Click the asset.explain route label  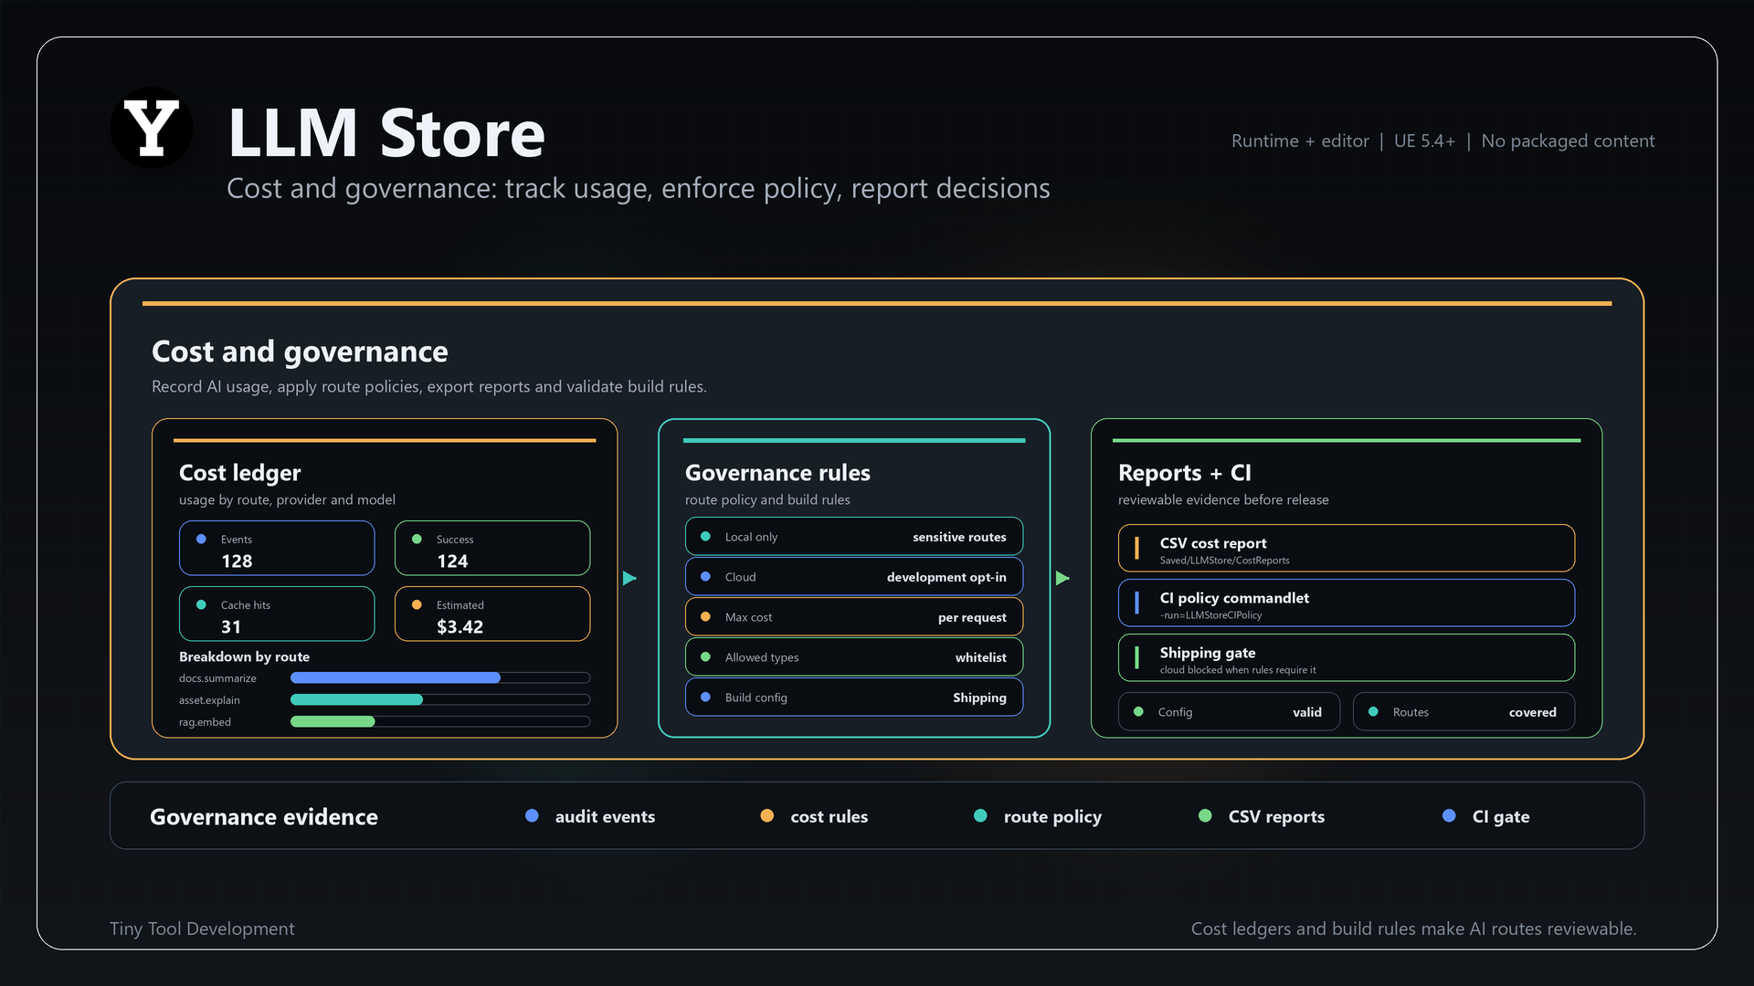pyautogui.click(x=209, y=700)
